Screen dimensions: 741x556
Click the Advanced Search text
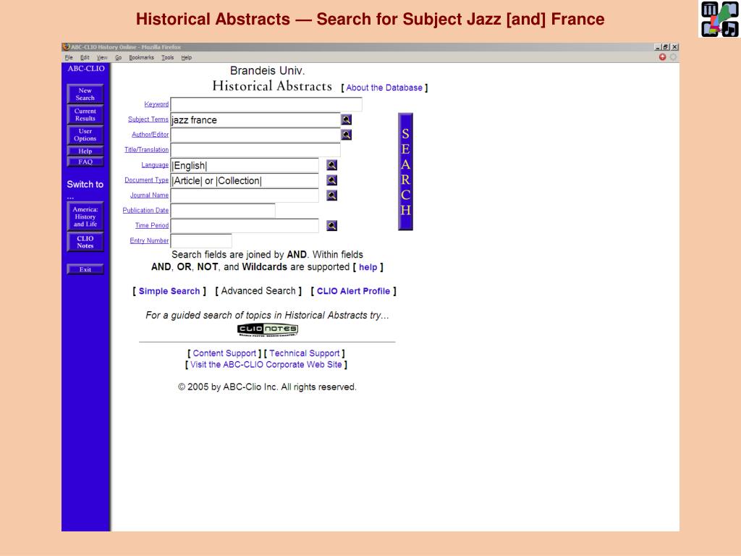click(x=258, y=291)
